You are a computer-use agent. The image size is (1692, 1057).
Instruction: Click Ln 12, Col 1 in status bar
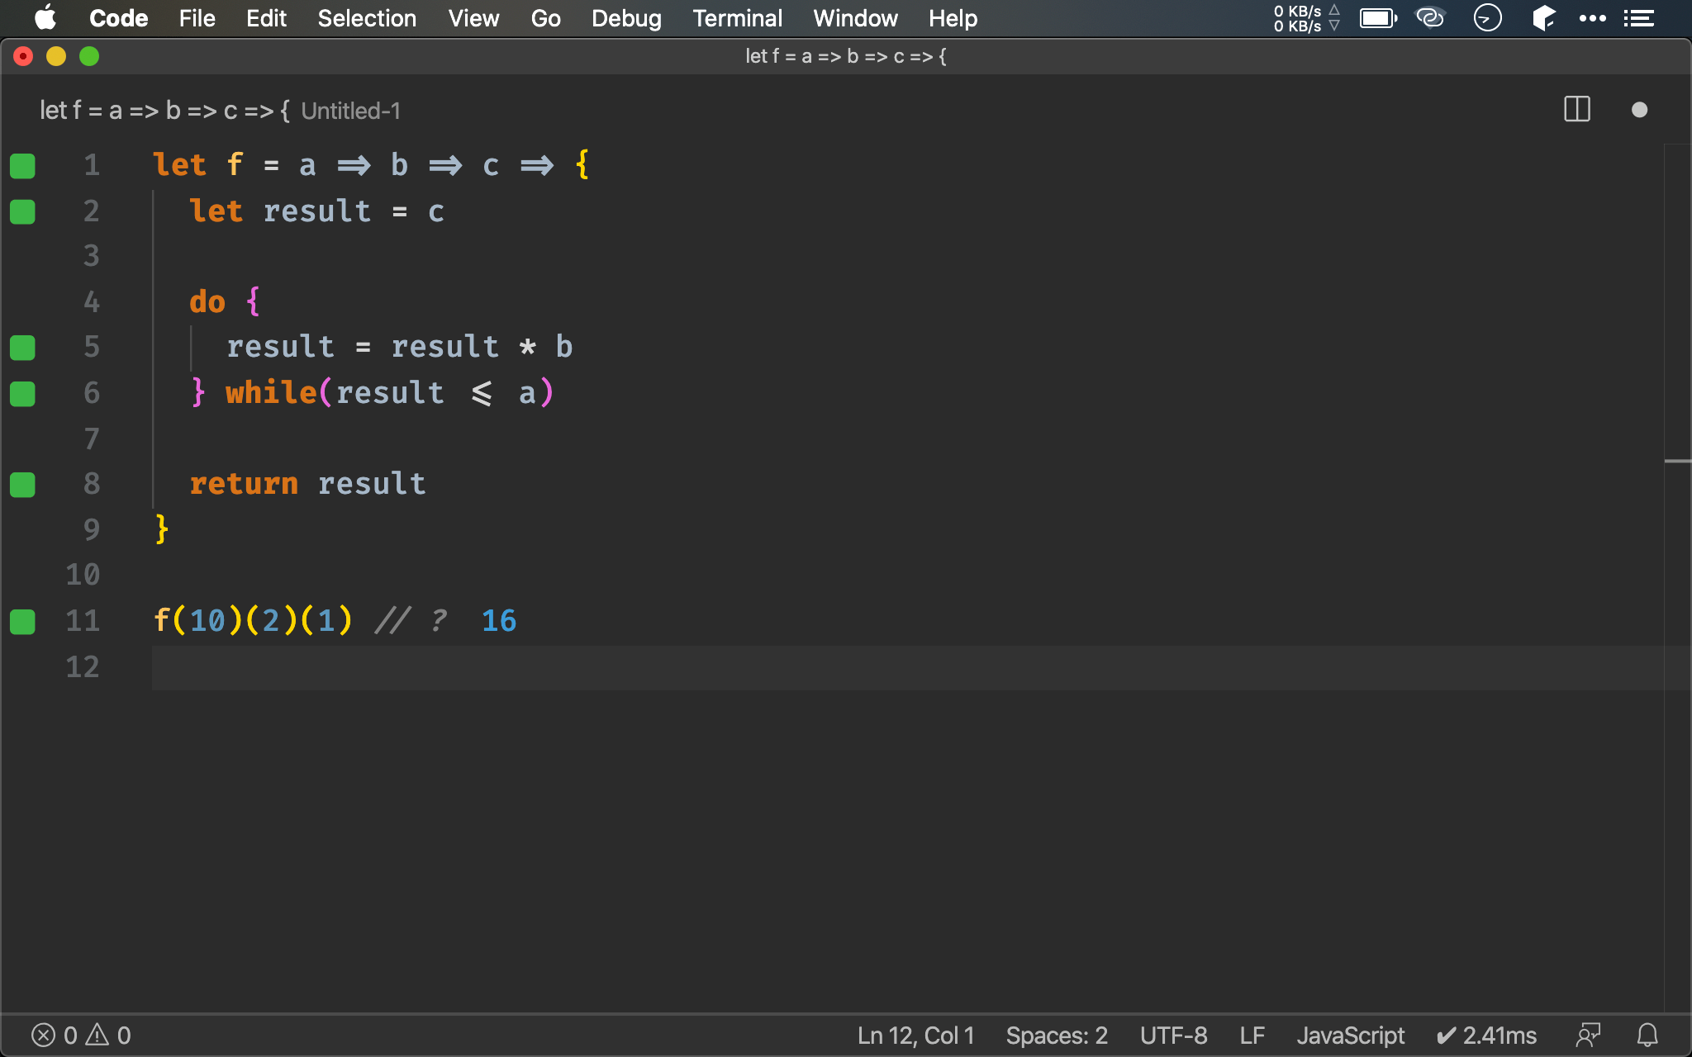[915, 1036]
